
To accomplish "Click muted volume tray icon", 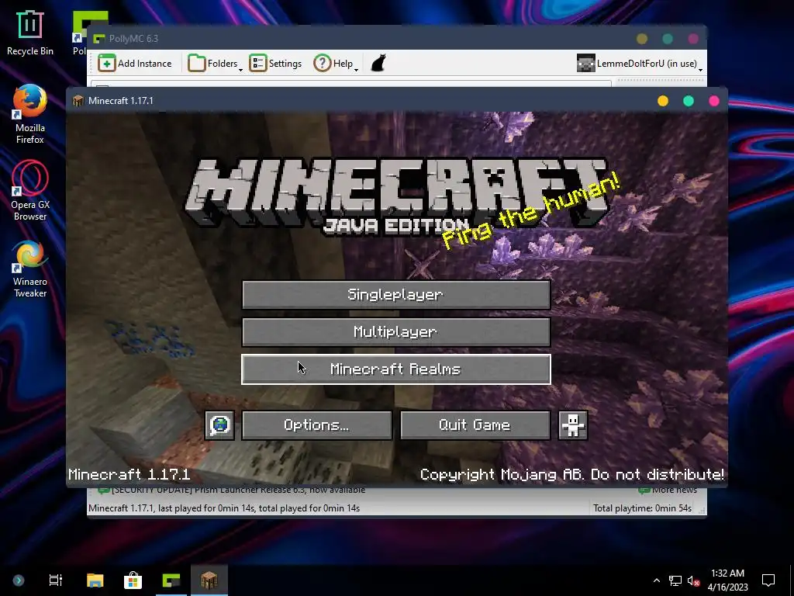I will point(694,580).
